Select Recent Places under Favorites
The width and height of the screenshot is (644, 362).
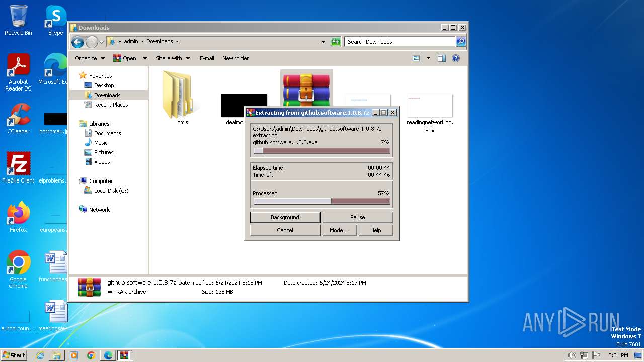click(111, 105)
